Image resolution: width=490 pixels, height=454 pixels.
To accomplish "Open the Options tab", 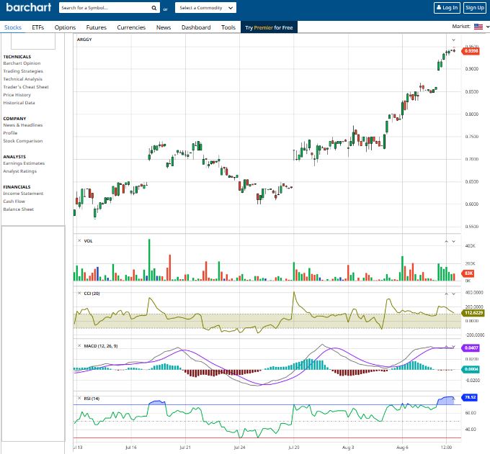I will click(65, 27).
